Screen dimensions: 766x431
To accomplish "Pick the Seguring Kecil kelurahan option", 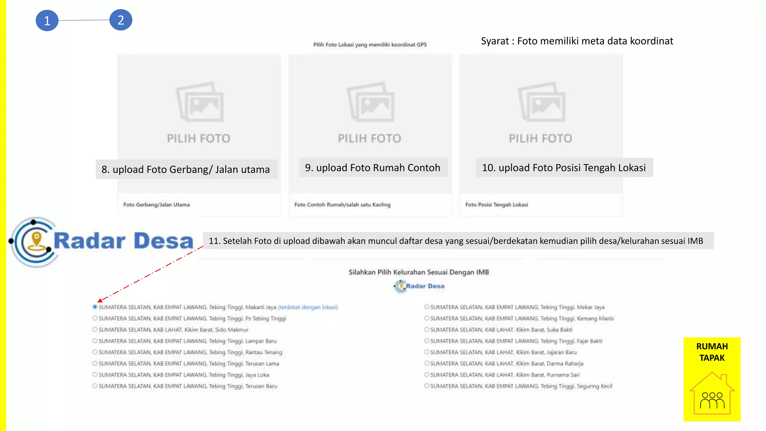I will pos(426,386).
